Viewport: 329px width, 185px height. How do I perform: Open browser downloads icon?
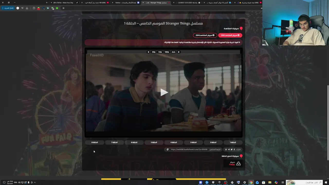27,8
